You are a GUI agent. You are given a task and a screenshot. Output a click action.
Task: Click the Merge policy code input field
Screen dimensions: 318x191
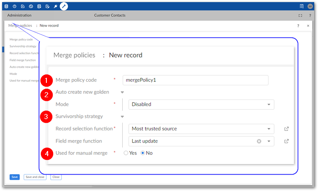click(195, 80)
